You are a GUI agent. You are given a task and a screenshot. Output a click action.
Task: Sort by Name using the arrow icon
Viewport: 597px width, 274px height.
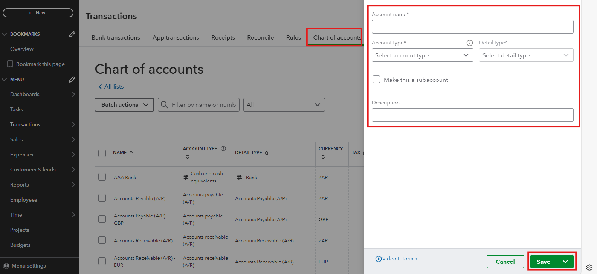131,153
